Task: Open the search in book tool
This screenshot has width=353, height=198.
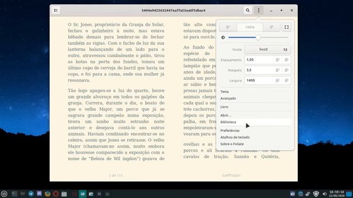Action: 248,10
